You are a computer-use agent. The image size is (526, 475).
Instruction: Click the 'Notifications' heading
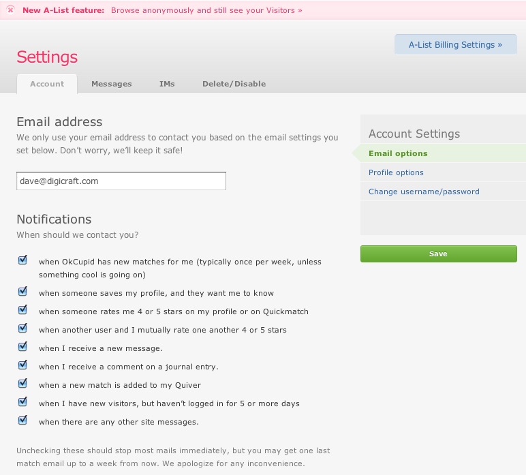54,219
